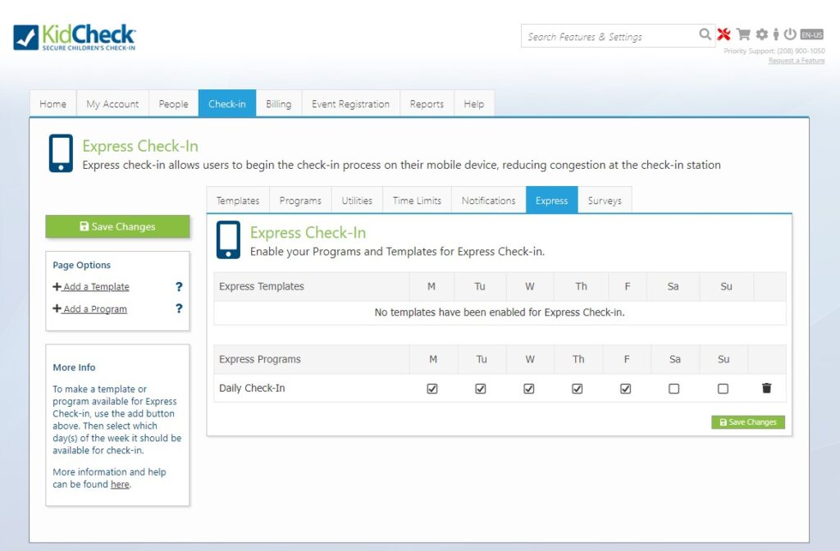
Task: Click the power logout icon
Action: [x=788, y=34]
